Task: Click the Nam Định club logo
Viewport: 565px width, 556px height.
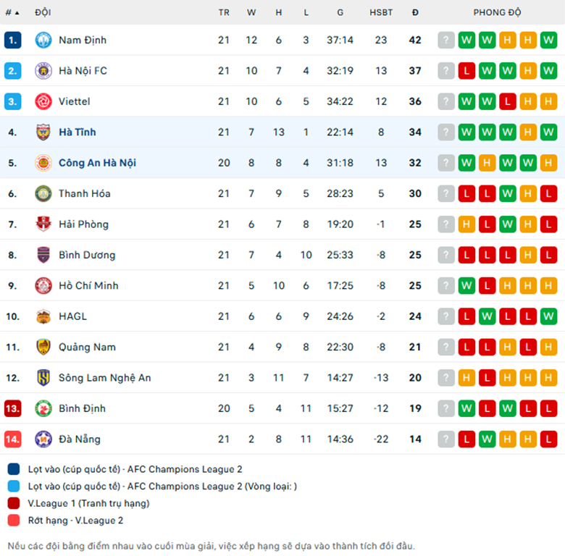Action: tap(43, 40)
